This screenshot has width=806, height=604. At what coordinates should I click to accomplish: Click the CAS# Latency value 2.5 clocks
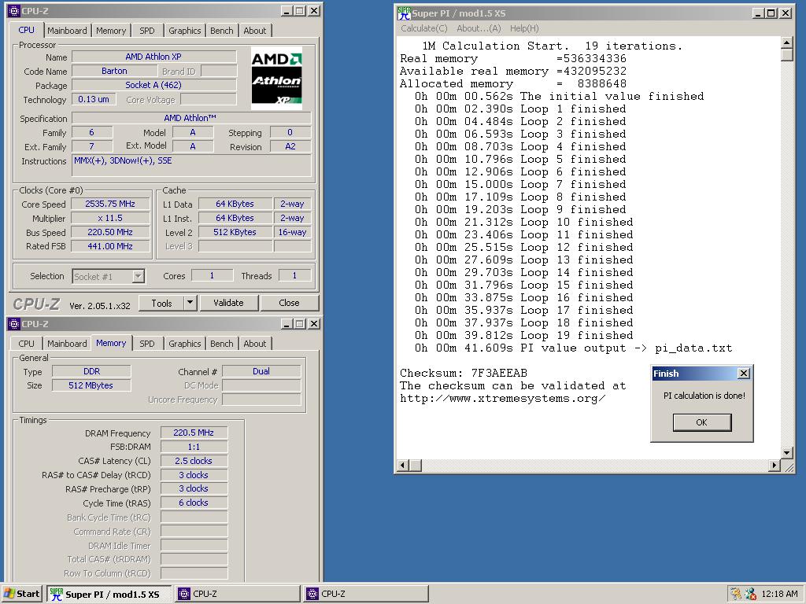pos(194,461)
